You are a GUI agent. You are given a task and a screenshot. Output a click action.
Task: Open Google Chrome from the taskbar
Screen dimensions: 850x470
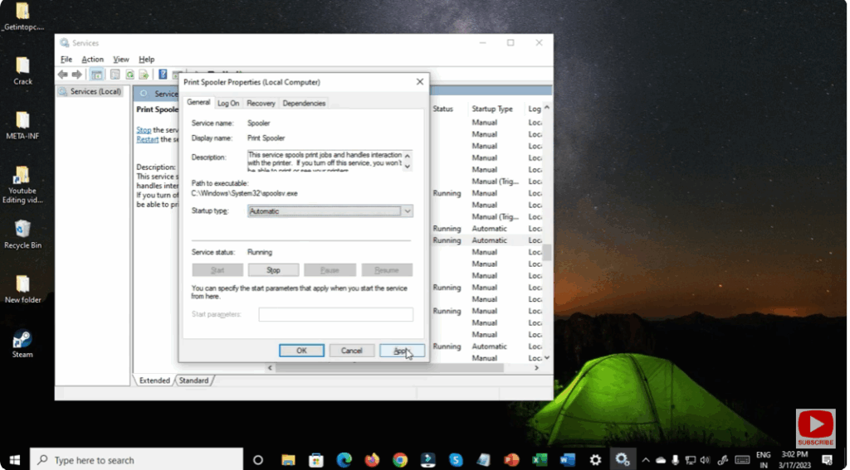400,460
